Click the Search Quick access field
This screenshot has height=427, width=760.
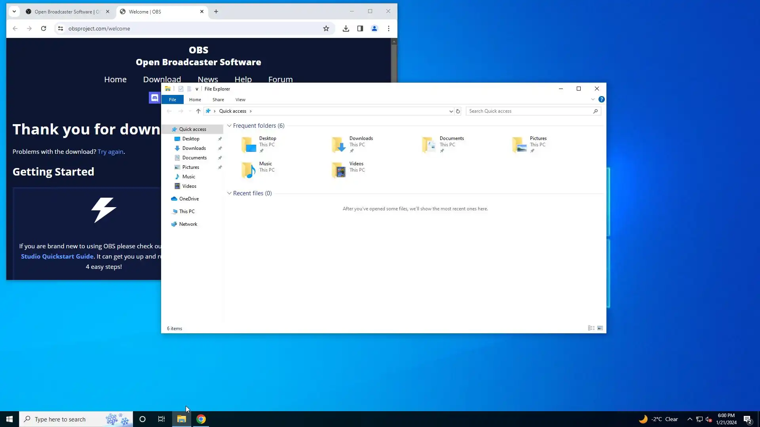tap(530, 111)
